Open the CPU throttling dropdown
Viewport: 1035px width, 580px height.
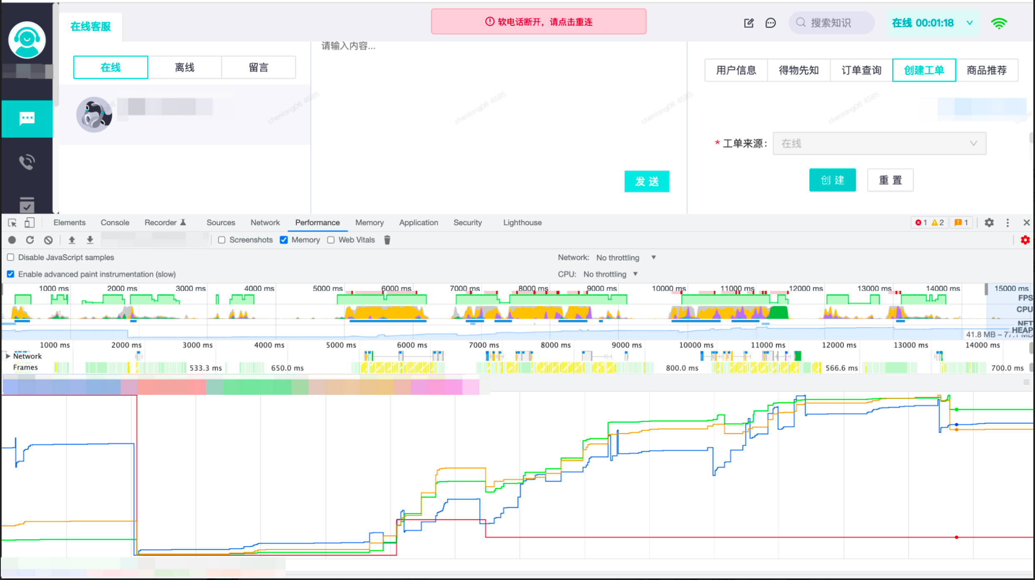[611, 274]
